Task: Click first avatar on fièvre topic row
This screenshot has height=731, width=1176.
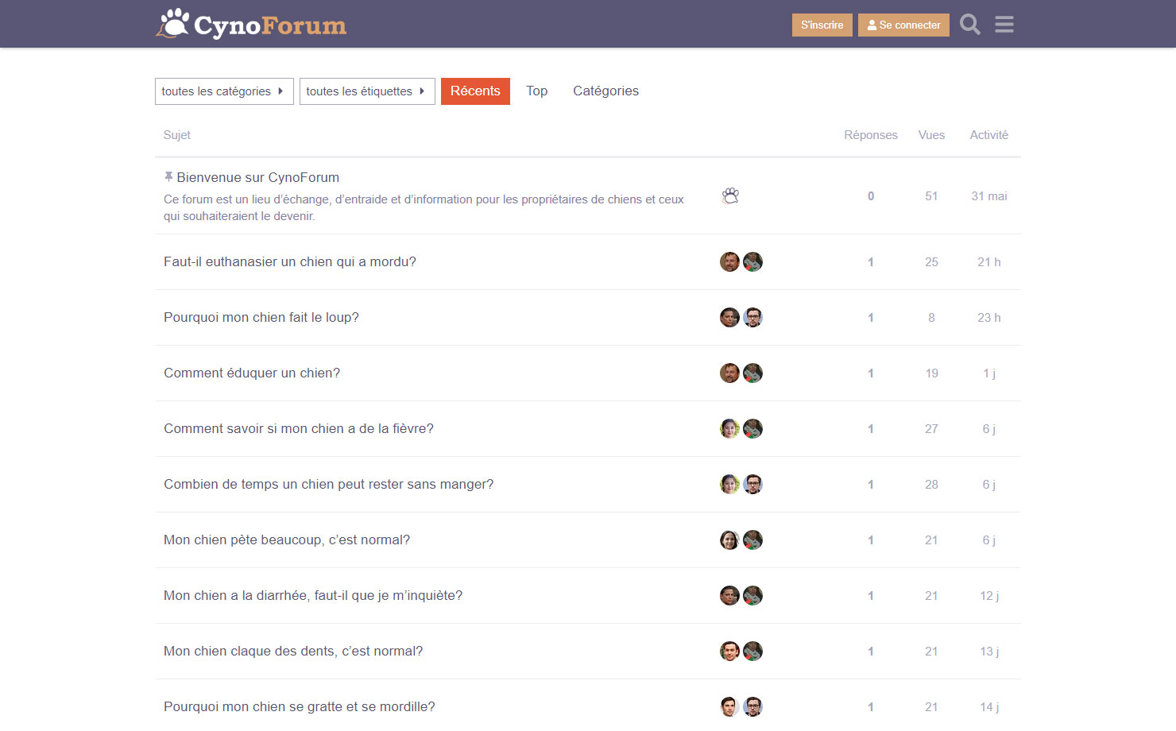Action: (729, 428)
